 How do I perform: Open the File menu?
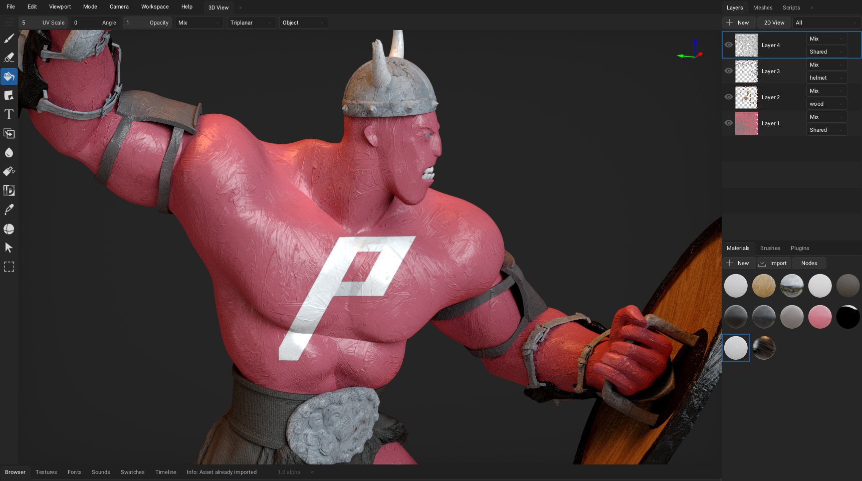(11, 7)
